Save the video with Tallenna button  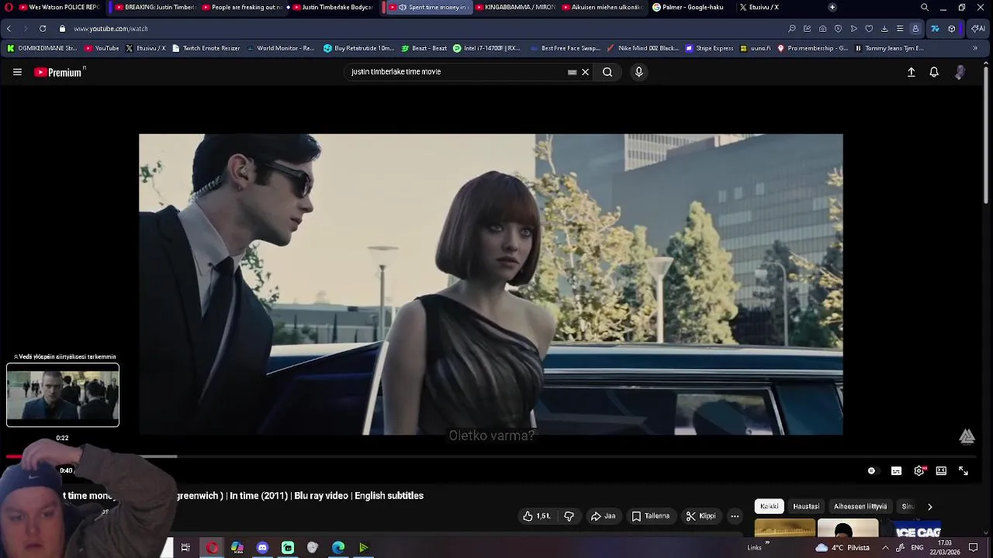650,516
